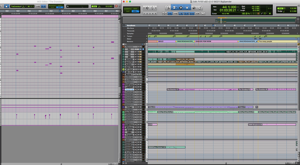Record-enable the FX track
The image size is (300, 165).
(x=135, y=54)
